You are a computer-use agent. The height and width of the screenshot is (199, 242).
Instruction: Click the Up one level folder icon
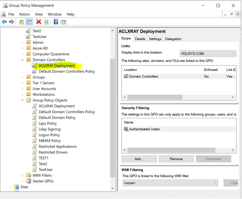coord(21,22)
